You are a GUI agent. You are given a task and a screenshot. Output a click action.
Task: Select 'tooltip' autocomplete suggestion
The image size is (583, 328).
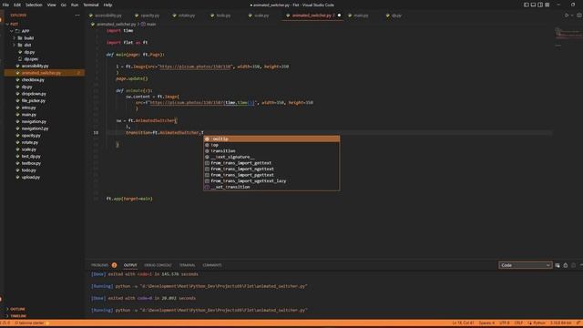271,139
